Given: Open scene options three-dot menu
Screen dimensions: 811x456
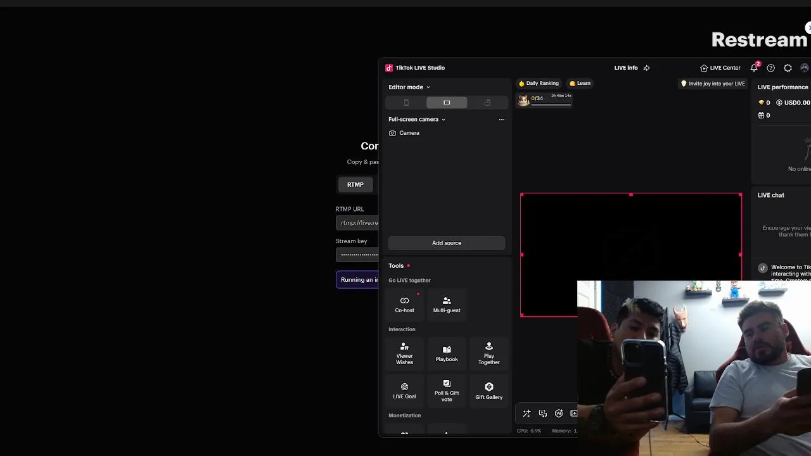Looking at the screenshot, I should pos(502,119).
